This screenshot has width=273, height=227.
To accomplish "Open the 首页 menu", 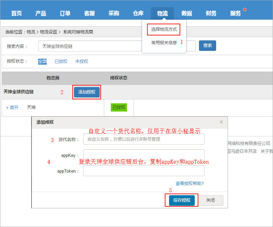I will pos(16,13).
